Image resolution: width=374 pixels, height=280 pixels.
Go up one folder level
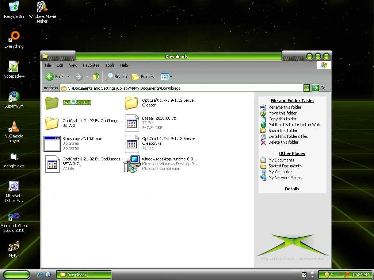pos(96,77)
